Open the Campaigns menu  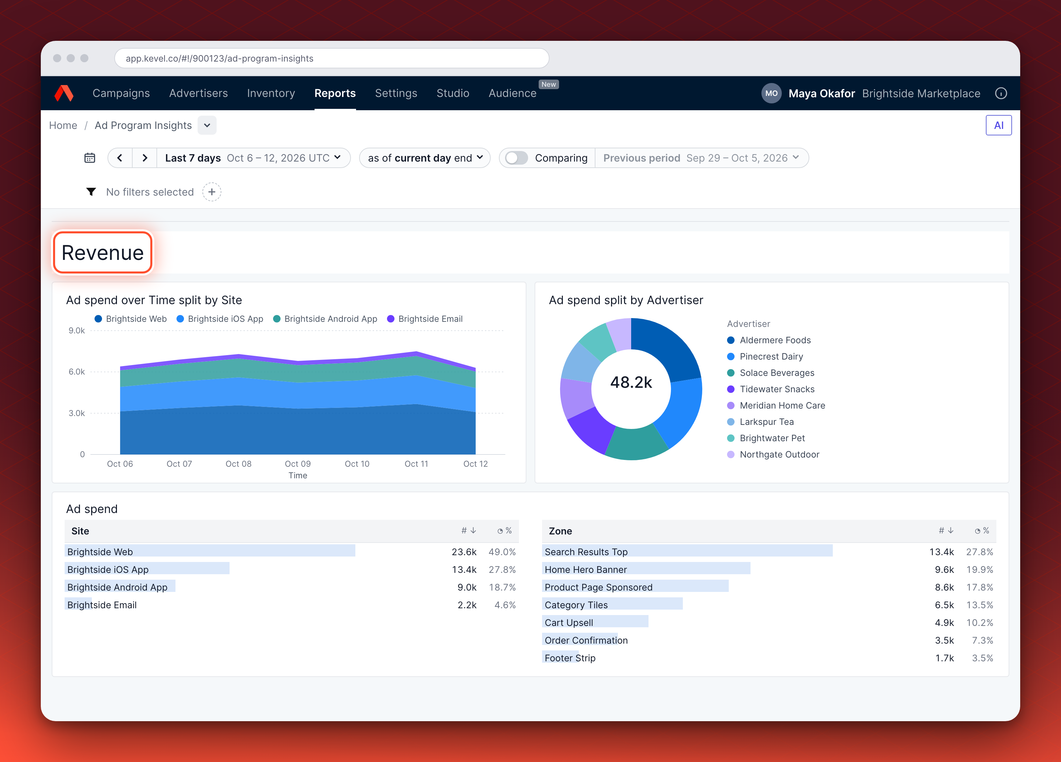(x=121, y=93)
